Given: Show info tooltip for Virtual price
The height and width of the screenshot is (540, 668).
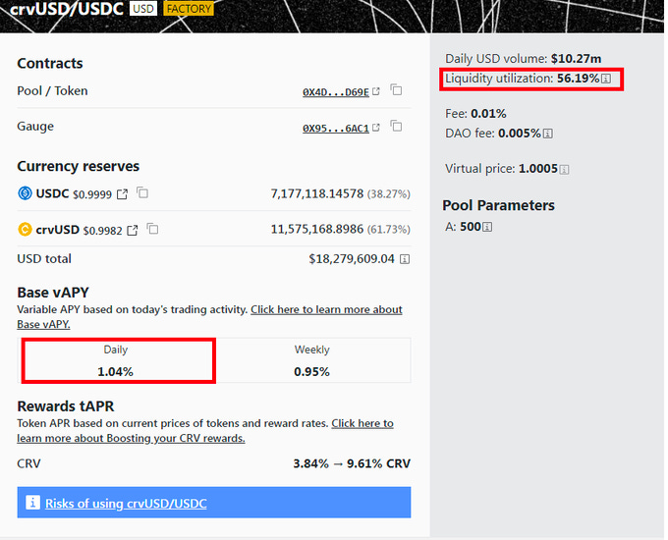Looking at the screenshot, I should pyautogui.click(x=564, y=170).
